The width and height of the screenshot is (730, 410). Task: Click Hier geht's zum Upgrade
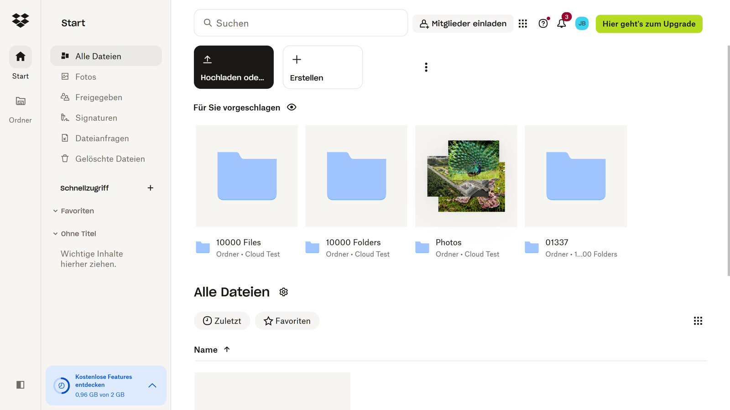coord(649,24)
